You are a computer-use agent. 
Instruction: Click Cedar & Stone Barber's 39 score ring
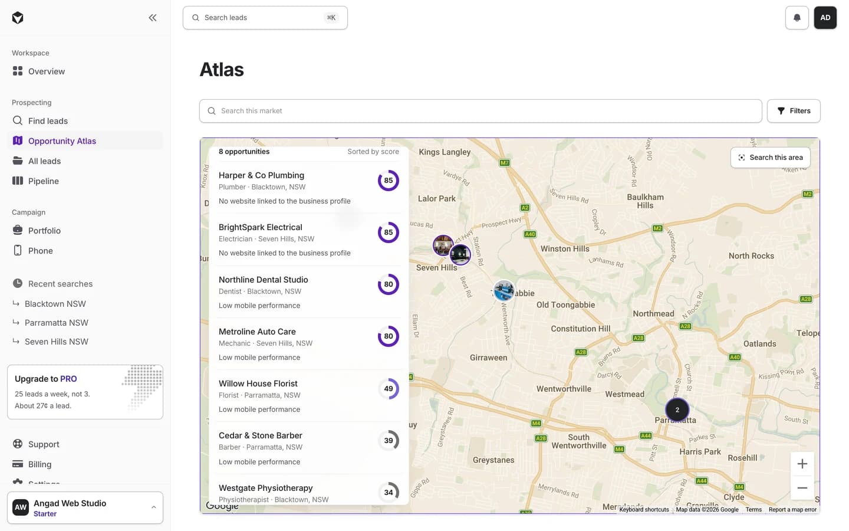pos(389,441)
